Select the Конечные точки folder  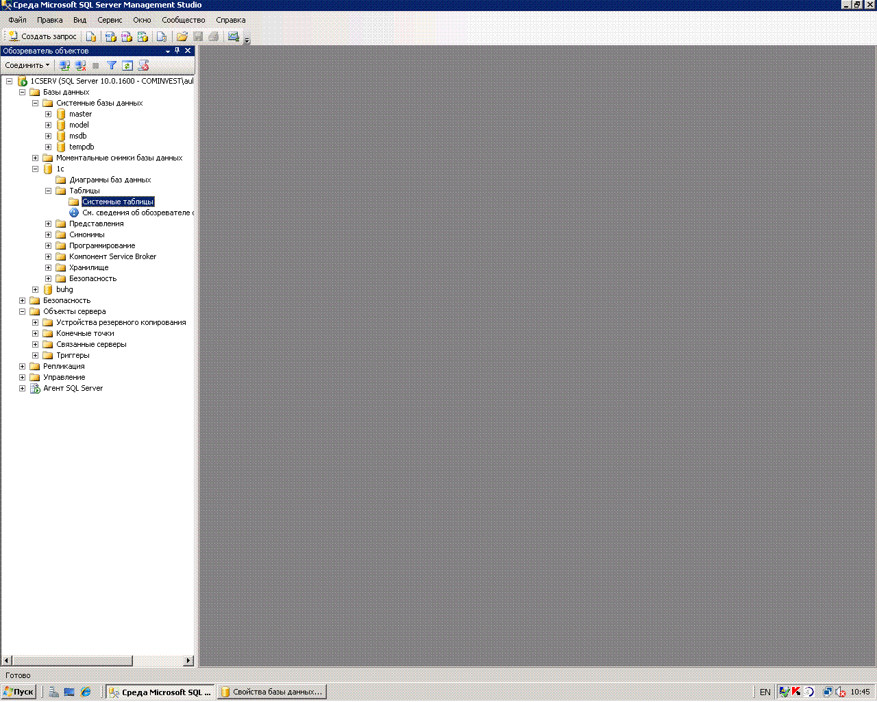(85, 333)
